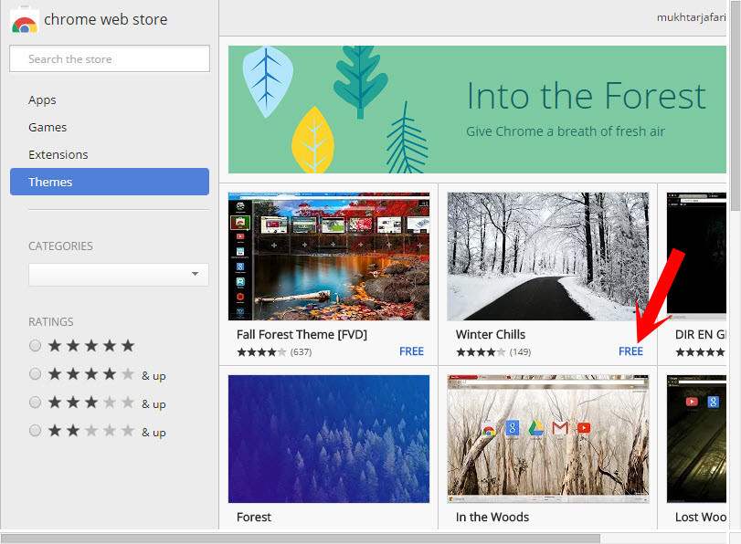The image size is (741, 544).
Task: Open the Games section
Action: [48, 128]
